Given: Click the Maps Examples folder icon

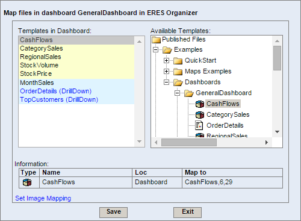Looking at the screenshot, I should pyautogui.click(x=178, y=72).
